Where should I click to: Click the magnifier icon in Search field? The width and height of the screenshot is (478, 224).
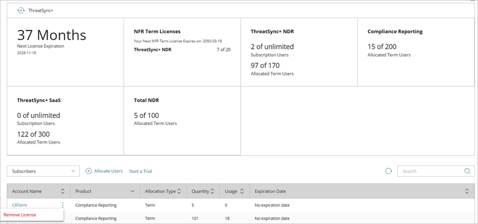[467, 171]
